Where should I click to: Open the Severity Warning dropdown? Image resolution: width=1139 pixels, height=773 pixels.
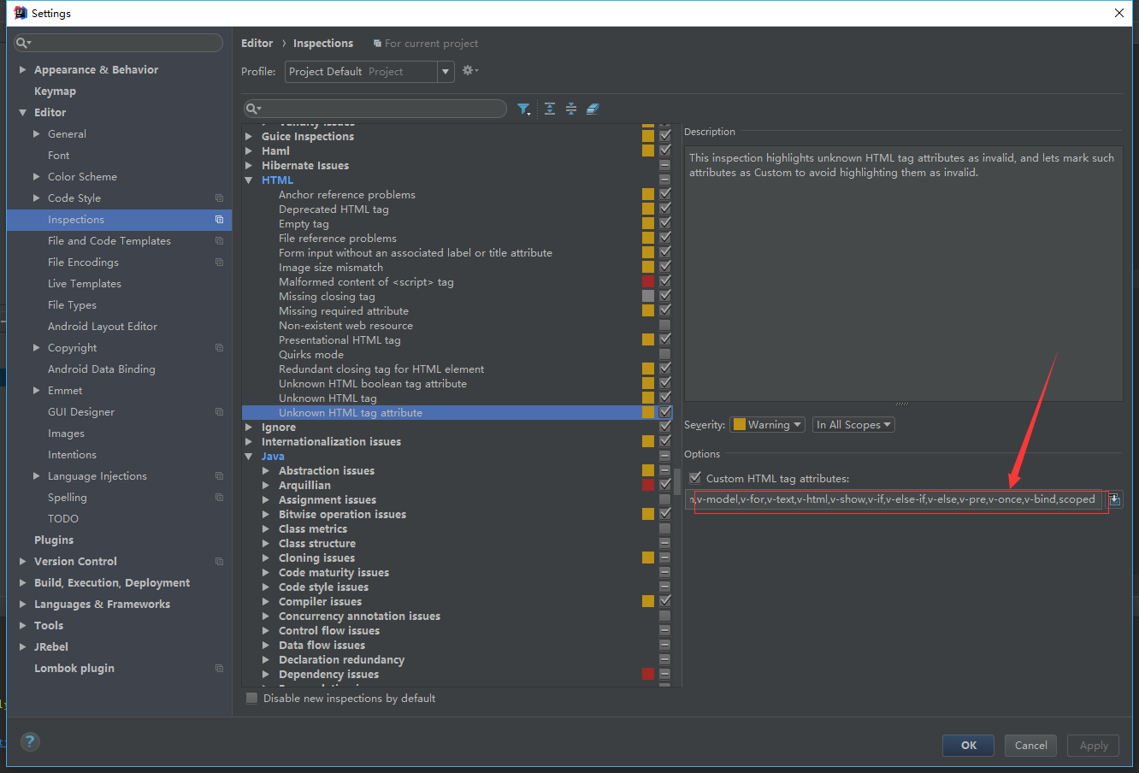(x=768, y=425)
